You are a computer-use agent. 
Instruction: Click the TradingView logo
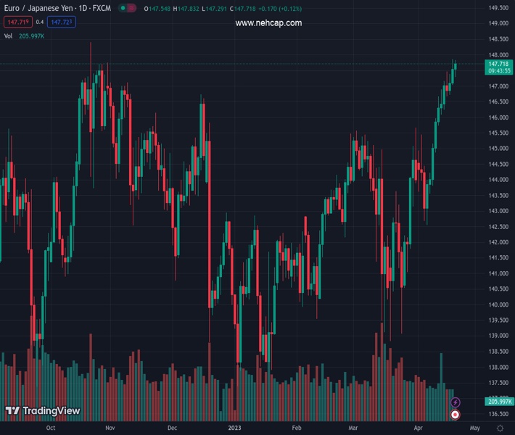pyautogui.click(x=43, y=411)
